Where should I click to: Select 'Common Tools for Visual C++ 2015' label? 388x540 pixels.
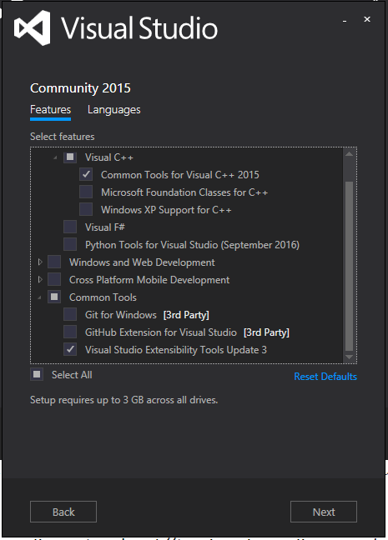pyautogui.click(x=179, y=175)
